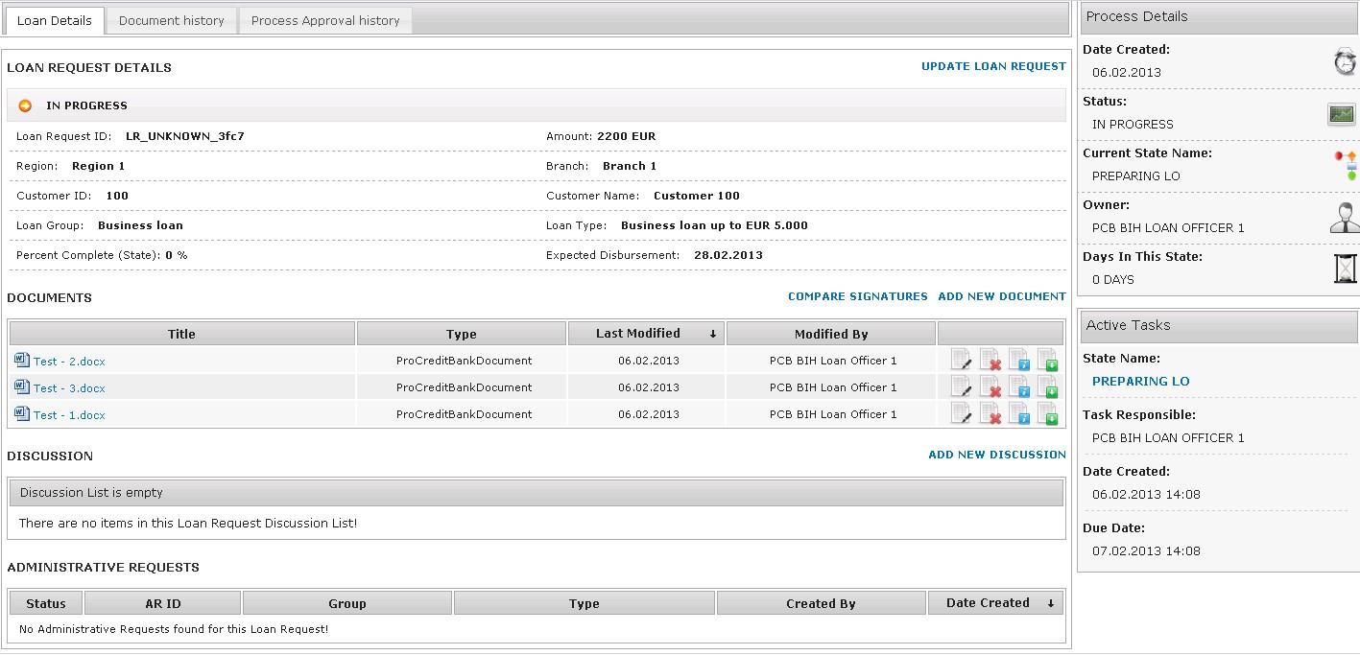
Task: Click delete icon in Test - 1.docx row
Action: [990, 414]
